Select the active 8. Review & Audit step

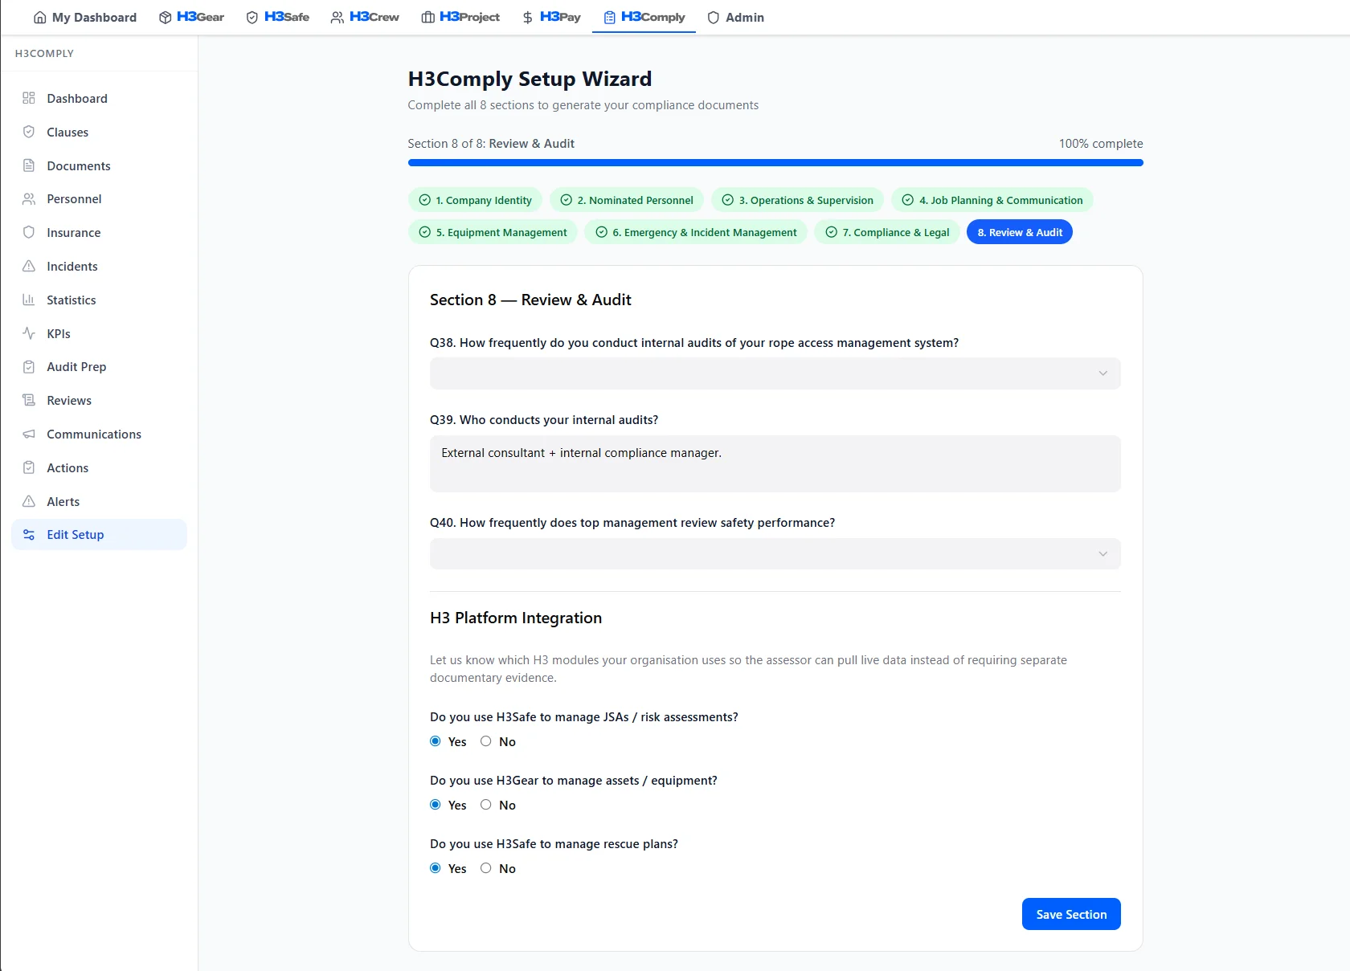[1020, 232]
